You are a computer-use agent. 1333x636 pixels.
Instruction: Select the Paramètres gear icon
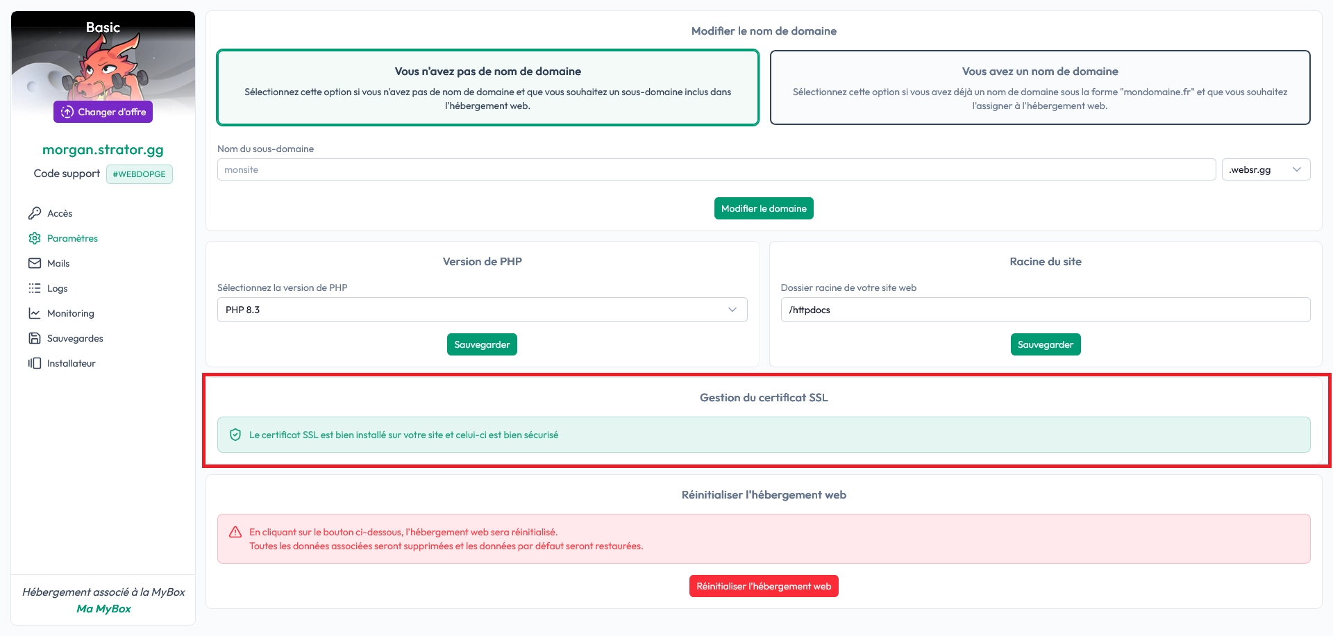tap(35, 238)
